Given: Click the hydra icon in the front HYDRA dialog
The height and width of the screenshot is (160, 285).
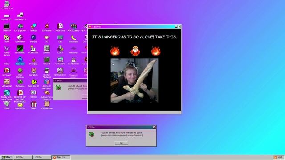Looking at the screenshot, I should [x=91, y=134].
